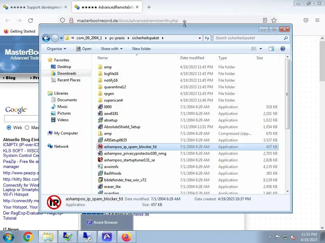Open the Organize menu

coord(56,49)
